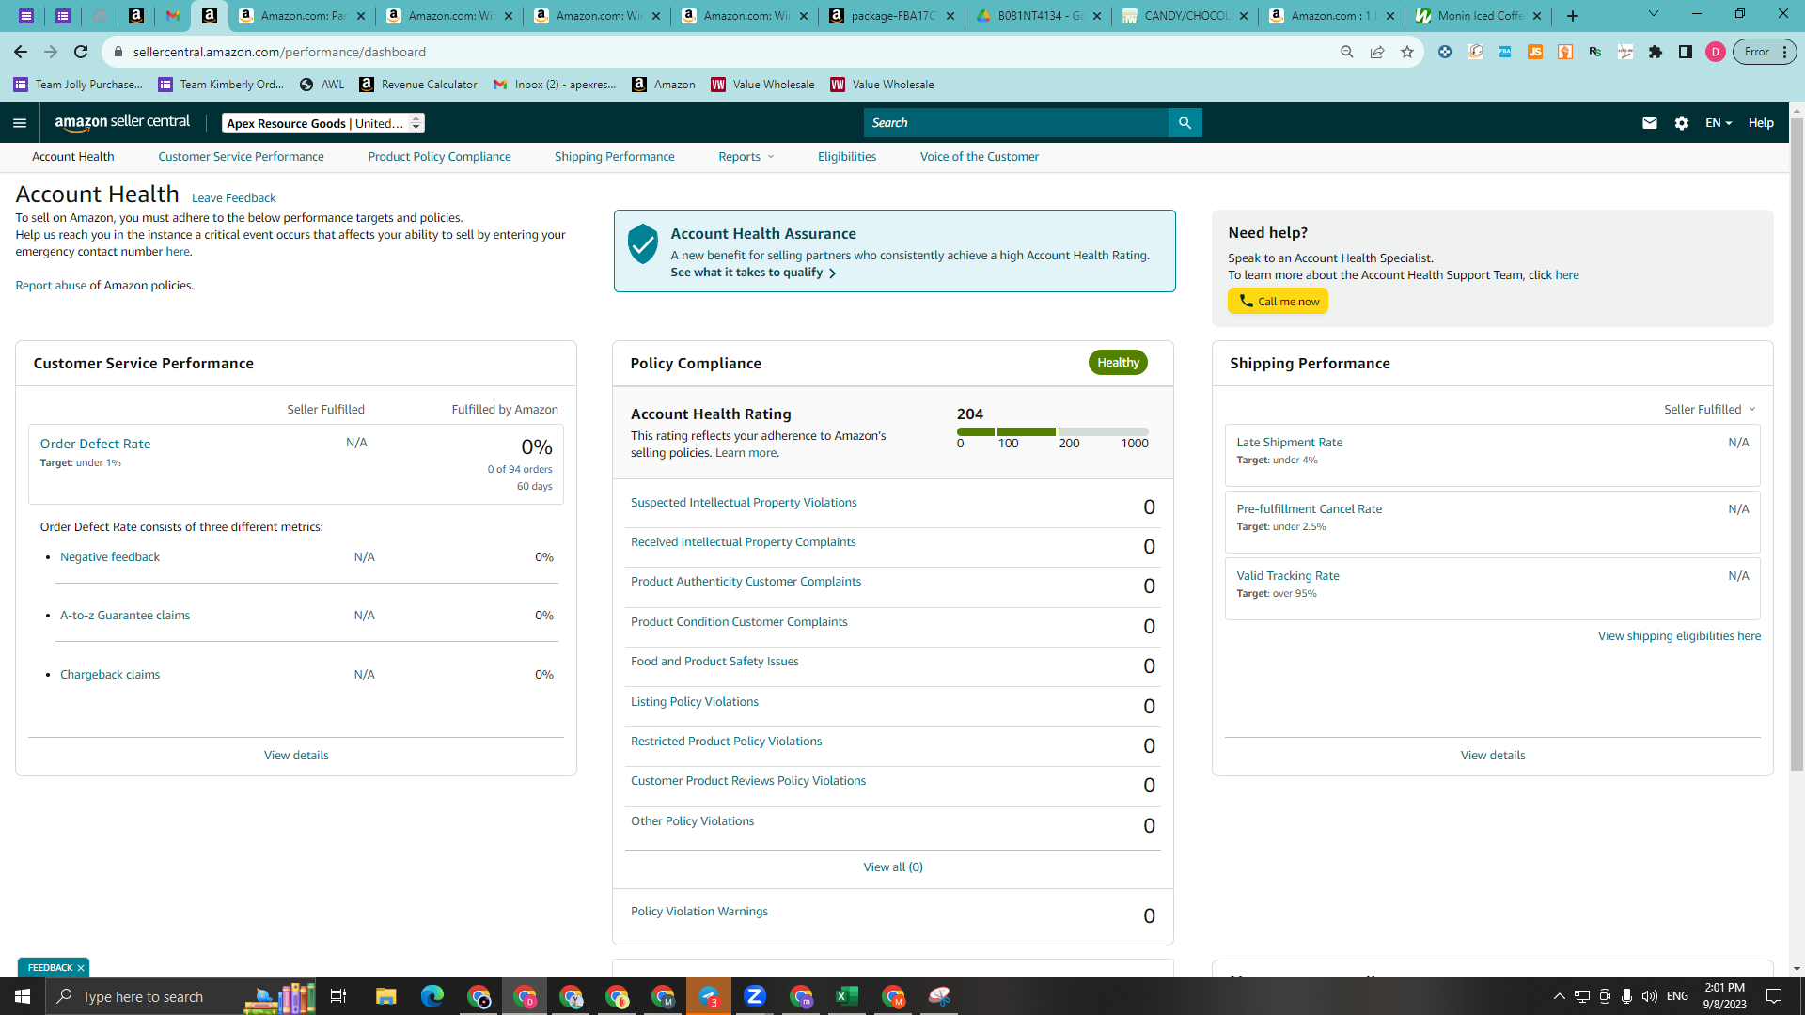Screen dimensions: 1805x1015
Task: Close the FEEDBACK tab with the X
Action: (x=81, y=968)
